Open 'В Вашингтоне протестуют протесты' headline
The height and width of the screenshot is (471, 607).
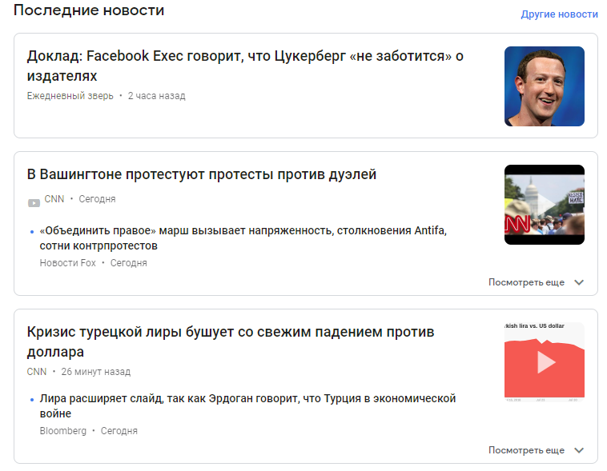click(201, 174)
